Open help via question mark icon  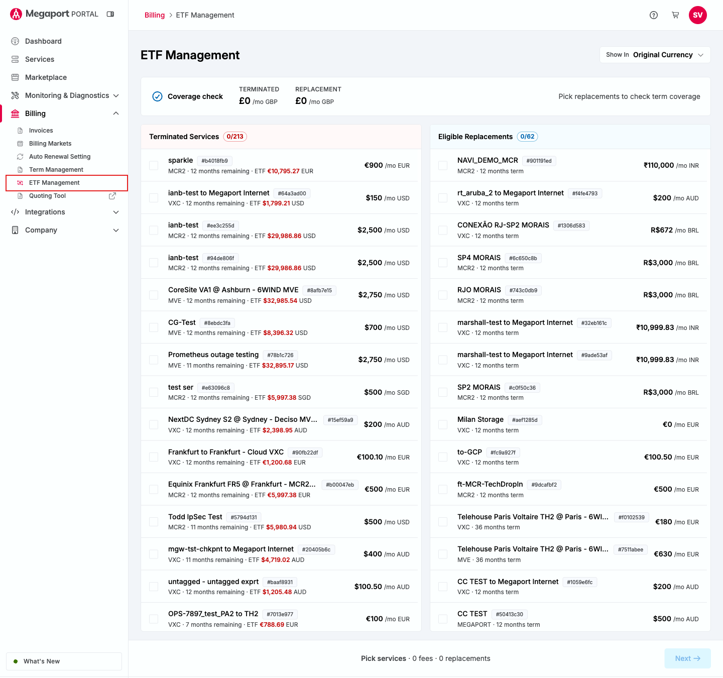click(654, 15)
